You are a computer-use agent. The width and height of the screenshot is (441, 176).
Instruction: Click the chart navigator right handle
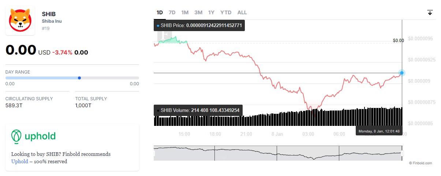(402, 153)
